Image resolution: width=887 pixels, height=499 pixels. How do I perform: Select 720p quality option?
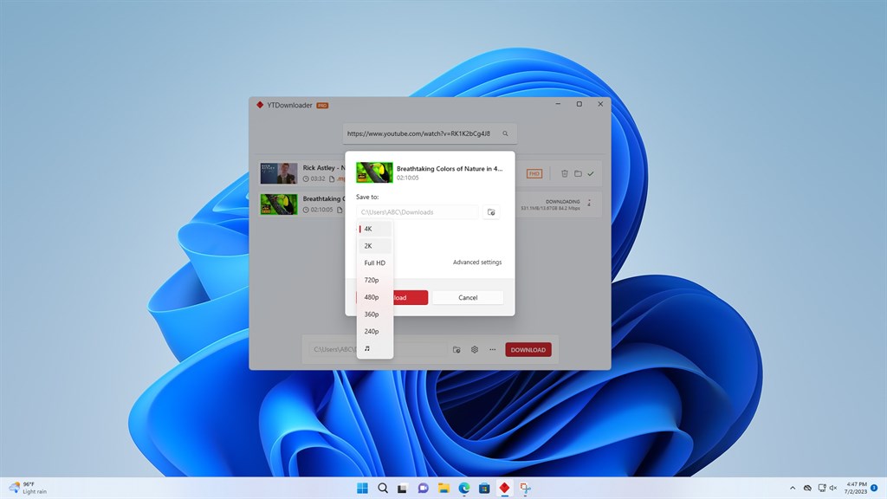click(x=374, y=280)
